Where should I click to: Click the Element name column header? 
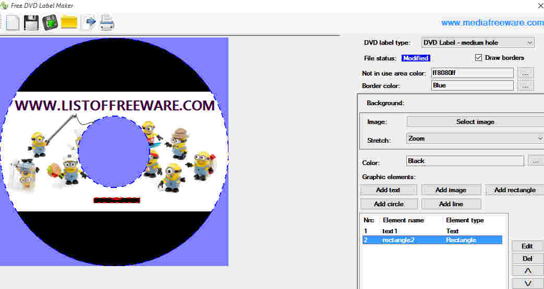pyautogui.click(x=403, y=220)
